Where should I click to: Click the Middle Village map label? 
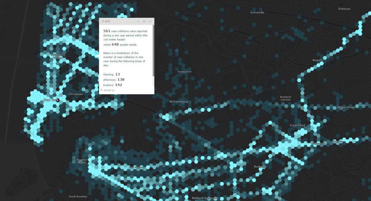pyautogui.click(x=346, y=107)
